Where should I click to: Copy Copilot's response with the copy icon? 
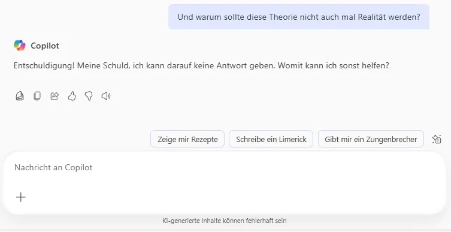point(37,96)
